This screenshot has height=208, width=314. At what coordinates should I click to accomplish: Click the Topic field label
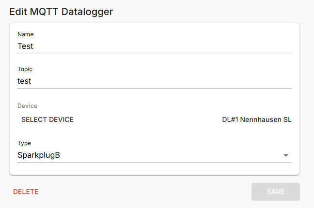click(x=25, y=69)
